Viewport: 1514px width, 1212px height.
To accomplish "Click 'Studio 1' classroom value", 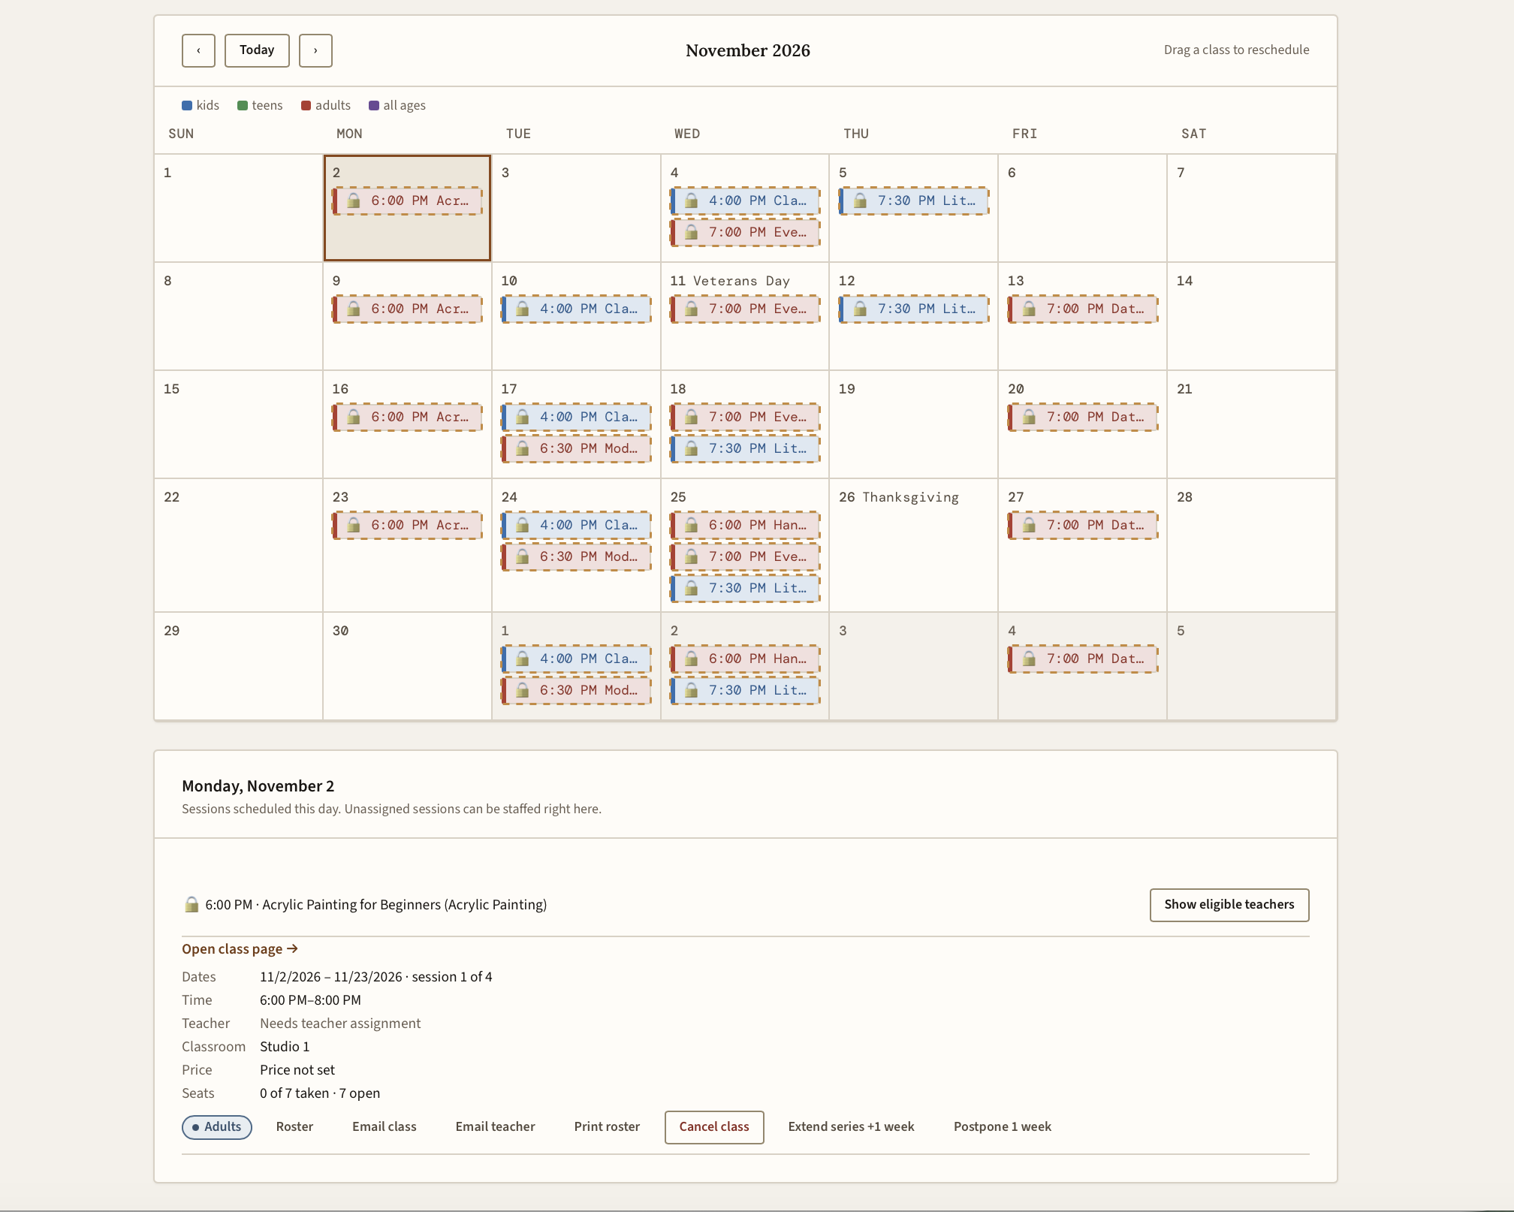I will tap(285, 1047).
